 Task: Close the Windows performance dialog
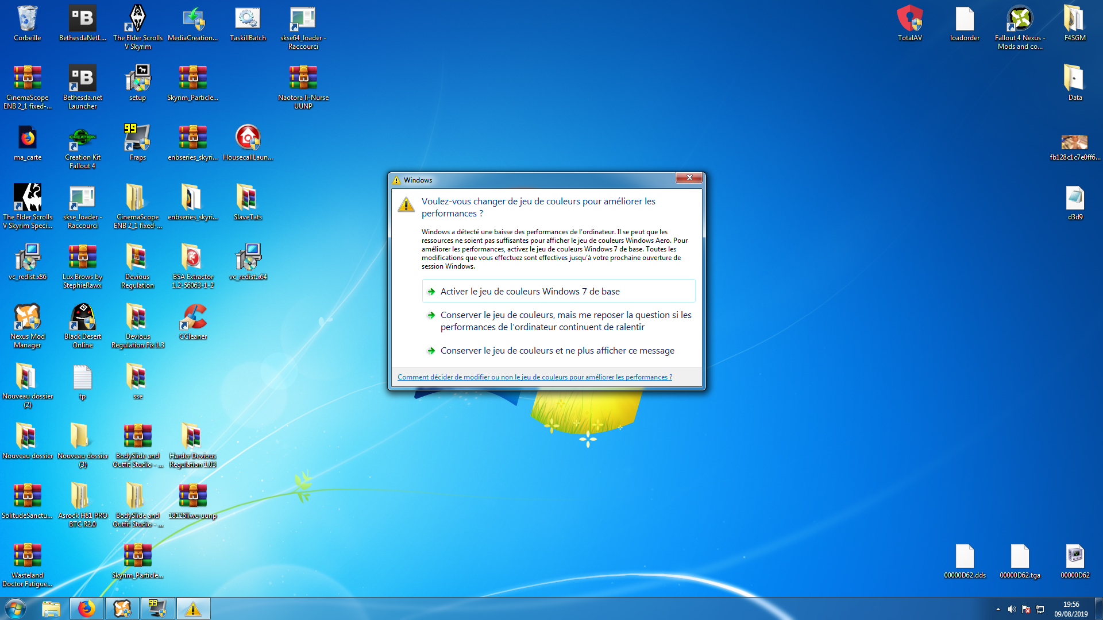(689, 178)
